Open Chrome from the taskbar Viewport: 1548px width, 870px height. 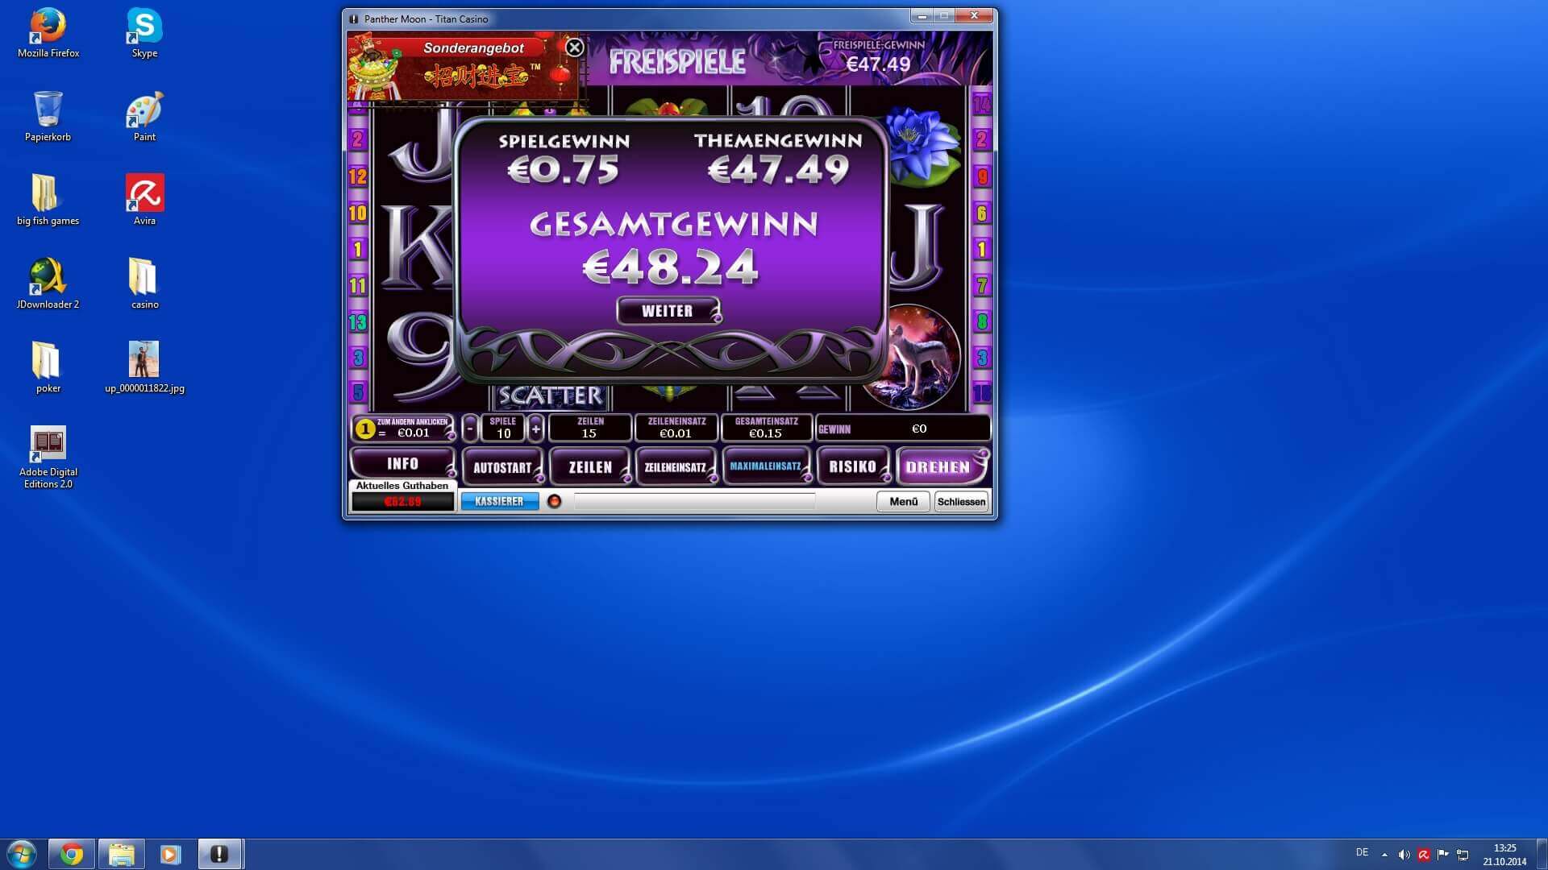[72, 854]
